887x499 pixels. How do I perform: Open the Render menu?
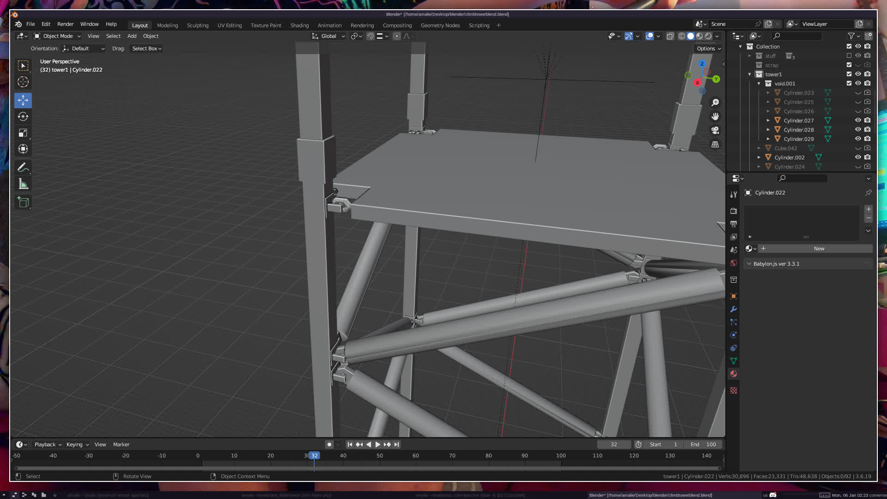coord(65,24)
